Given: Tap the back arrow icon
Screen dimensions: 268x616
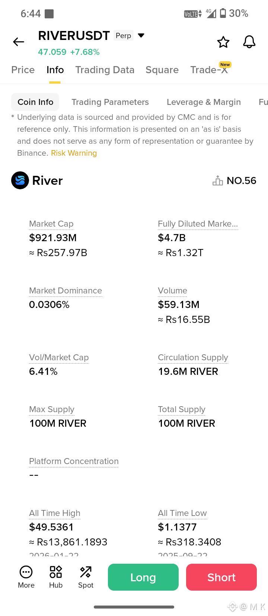Looking at the screenshot, I should [x=19, y=42].
